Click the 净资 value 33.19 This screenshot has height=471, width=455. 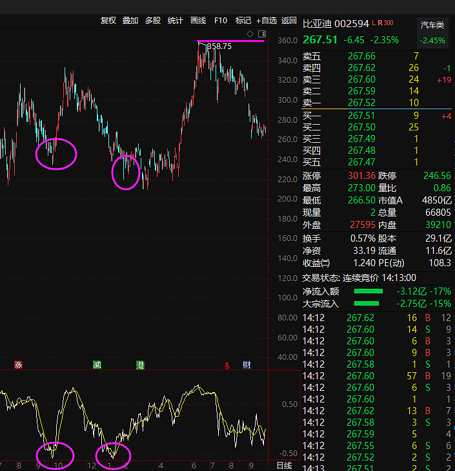point(364,251)
